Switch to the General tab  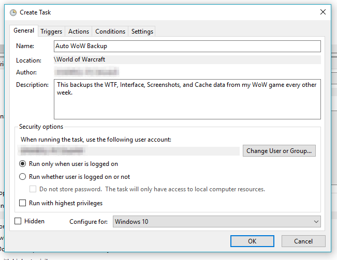[24, 31]
